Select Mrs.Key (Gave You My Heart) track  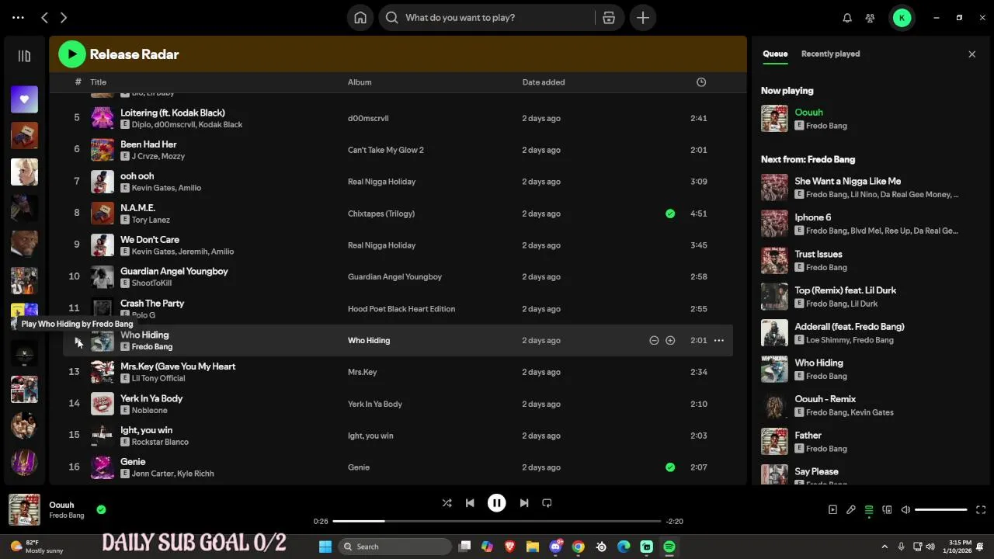pos(398,372)
